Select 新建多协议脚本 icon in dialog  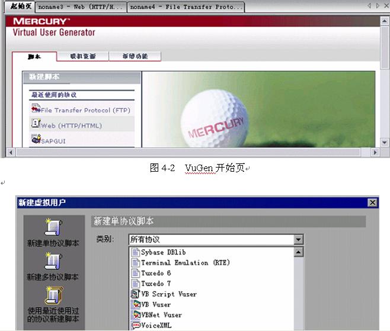coord(53,261)
